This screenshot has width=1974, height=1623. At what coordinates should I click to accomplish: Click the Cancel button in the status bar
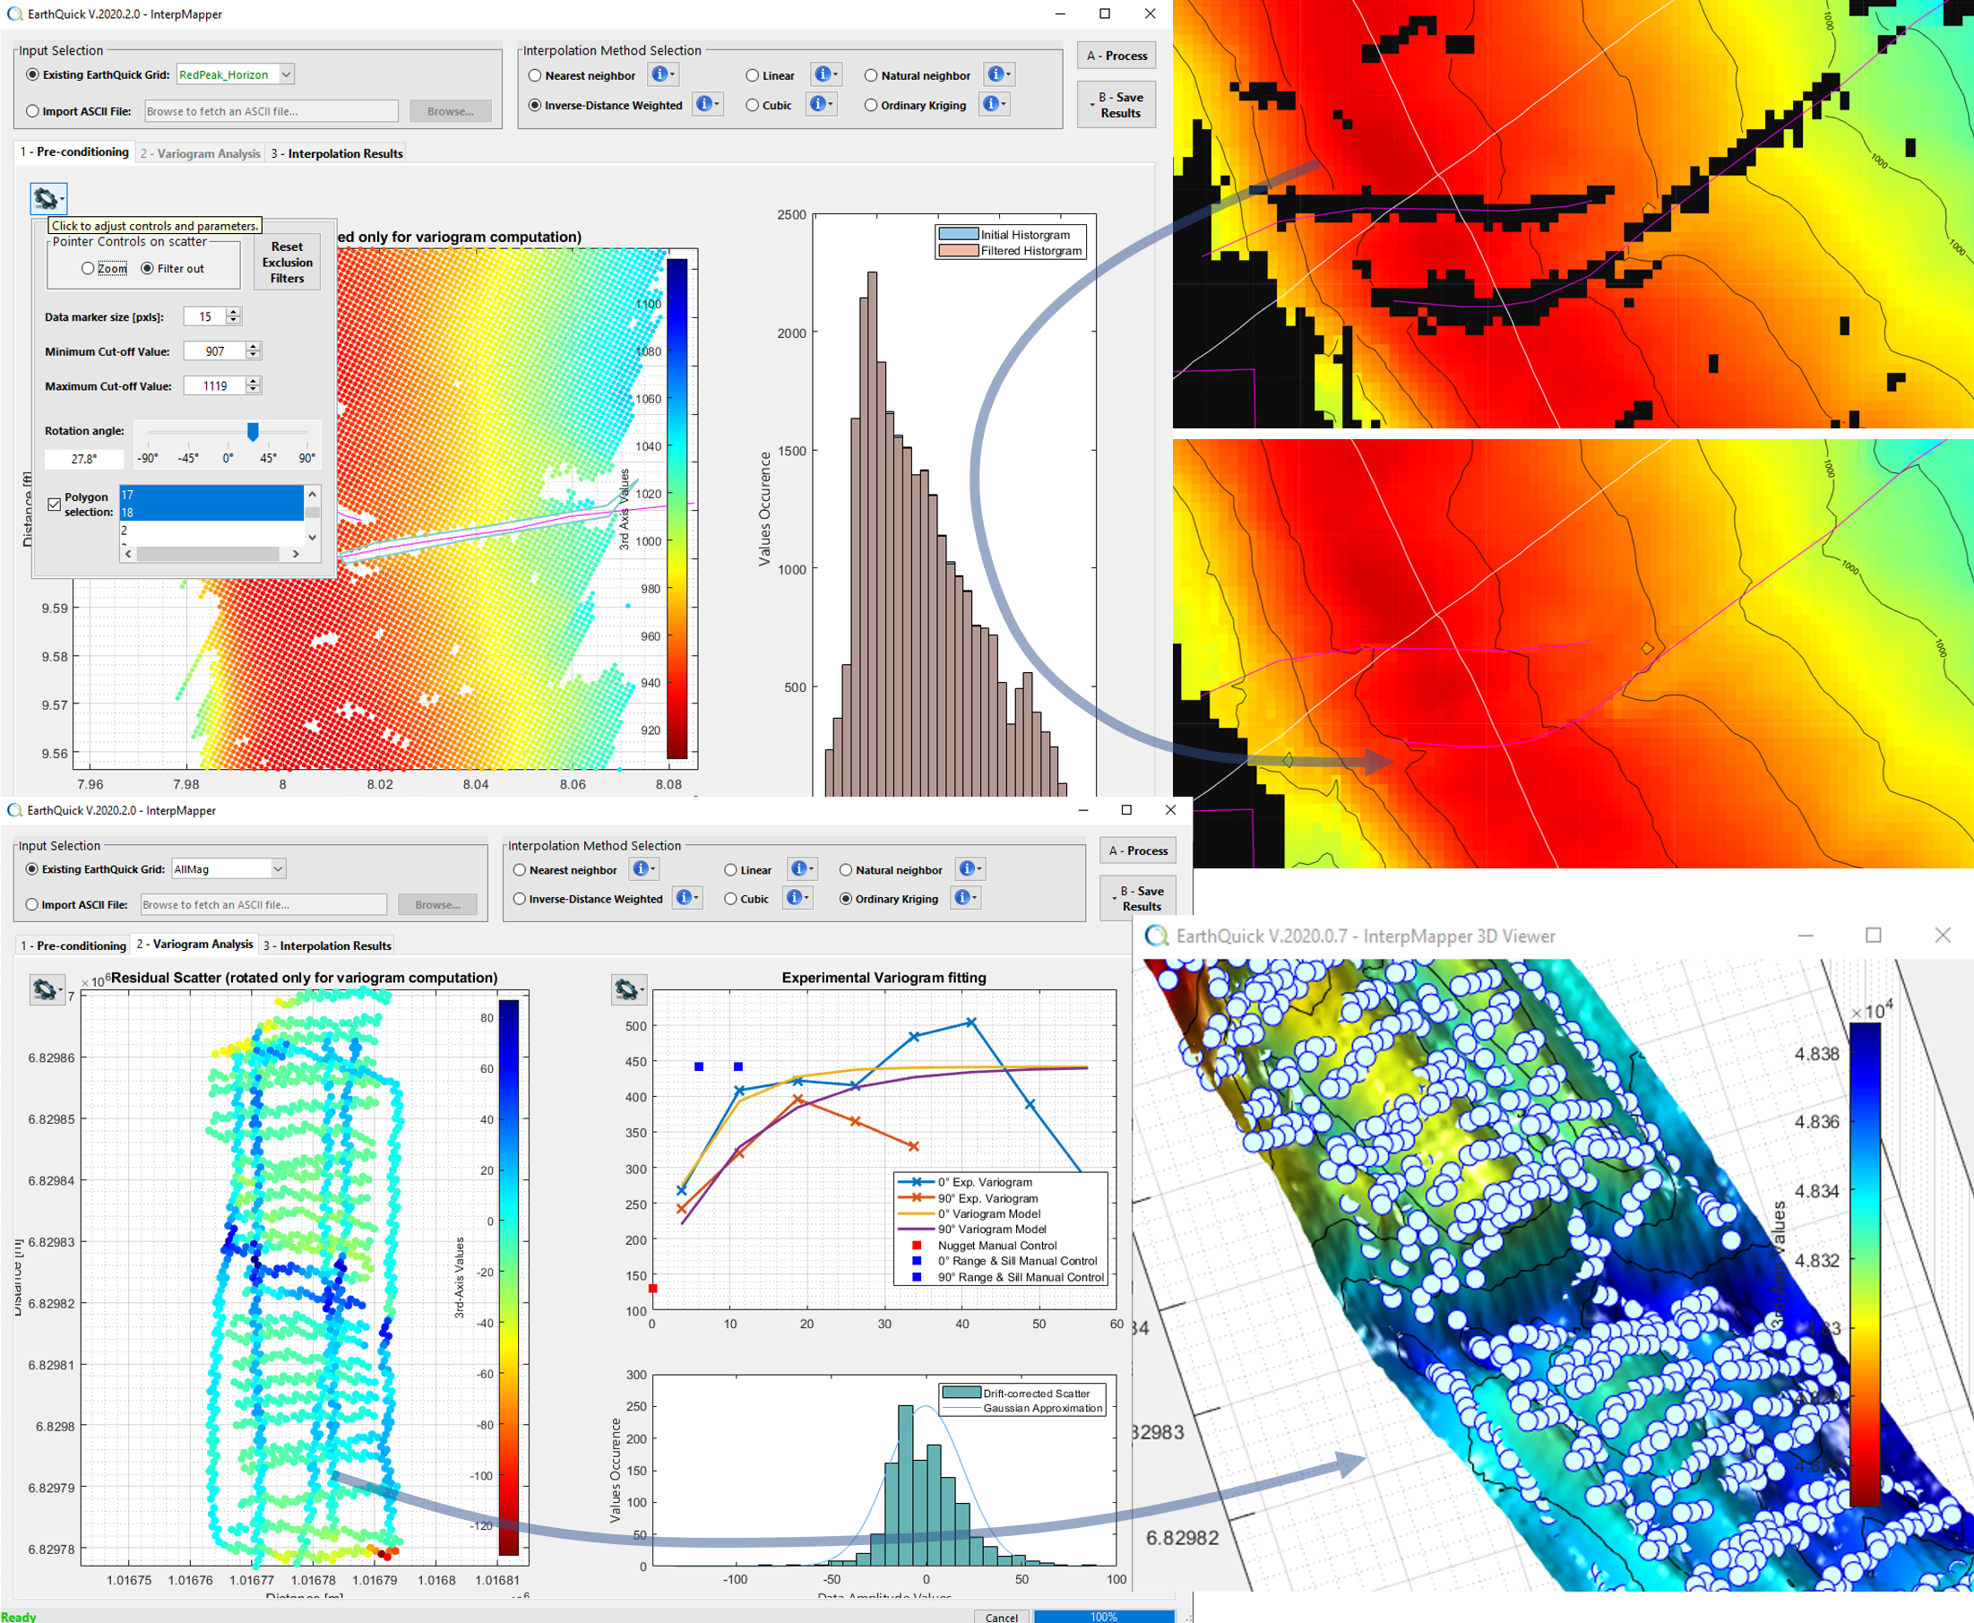[1001, 1617]
